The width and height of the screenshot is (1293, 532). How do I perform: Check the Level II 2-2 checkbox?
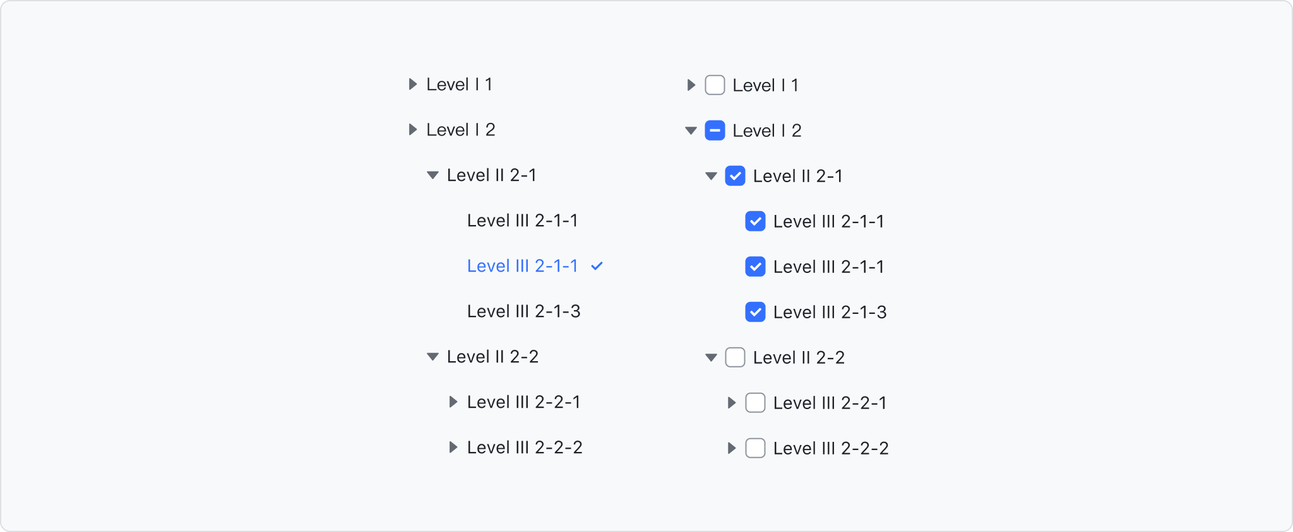(x=735, y=357)
